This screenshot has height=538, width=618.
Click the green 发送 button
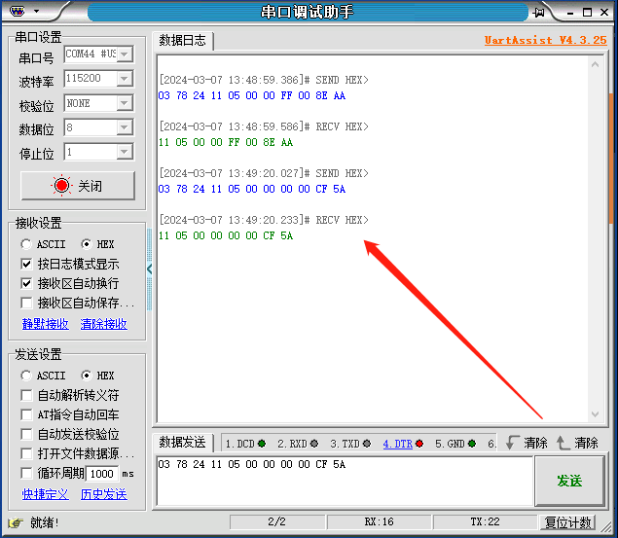569,481
